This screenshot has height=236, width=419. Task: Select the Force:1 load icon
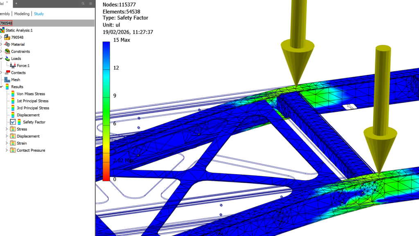click(13, 66)
